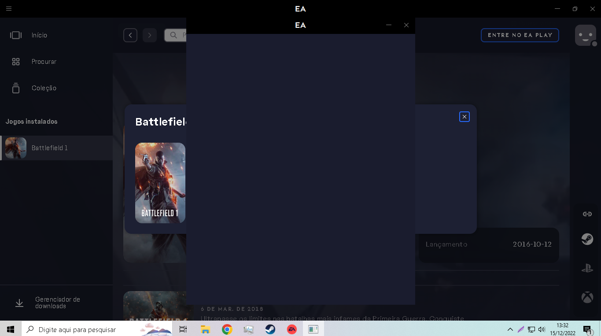Screen dimensions: 601x336
Task: Click the Início screen icon
Action: point(16,35)
